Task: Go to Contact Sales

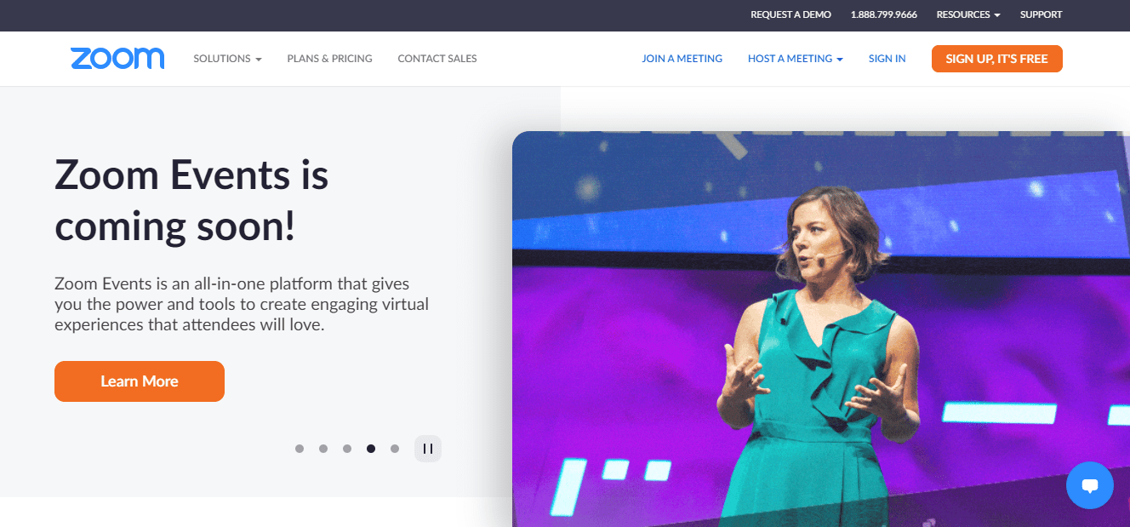Action: 437,59
